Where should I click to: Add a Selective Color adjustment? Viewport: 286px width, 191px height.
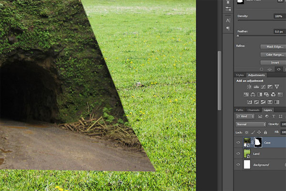270,102
